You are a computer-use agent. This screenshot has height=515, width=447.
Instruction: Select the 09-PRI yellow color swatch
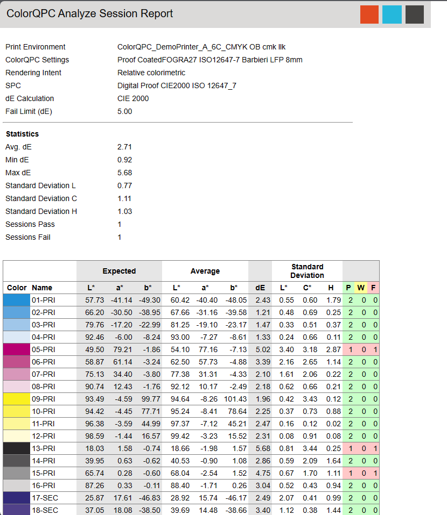(17, 399)
